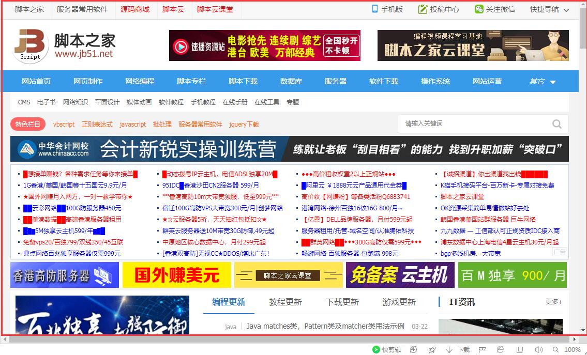Open the jquery下载 link
Screen dimensions: 587x355
point(244,124)
